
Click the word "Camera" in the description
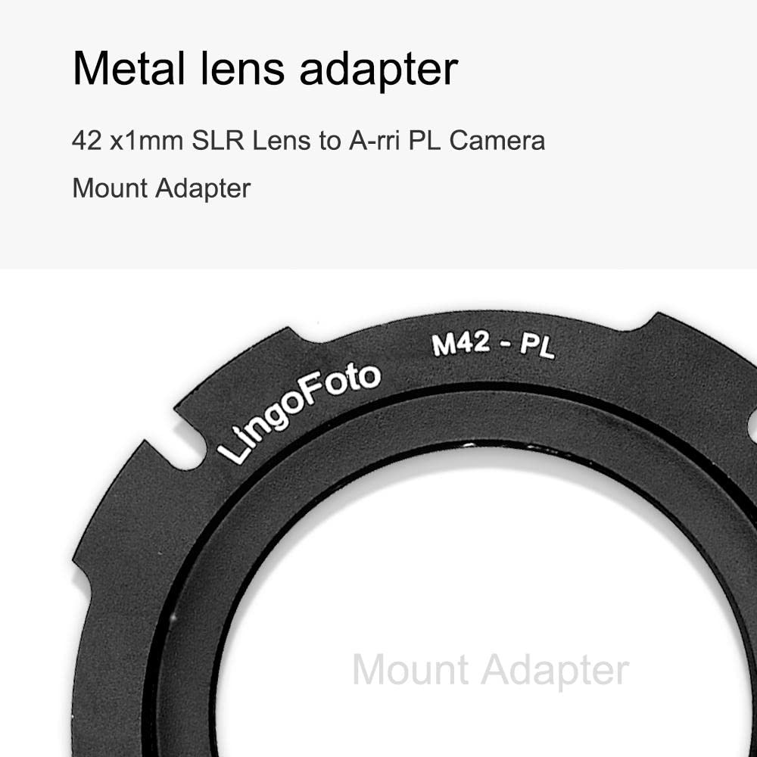click(497, 141)
